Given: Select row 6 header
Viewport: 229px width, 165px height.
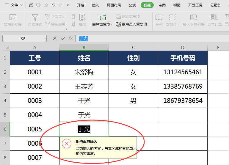Looking at the screenshot, I should click(x=5, y=129).
